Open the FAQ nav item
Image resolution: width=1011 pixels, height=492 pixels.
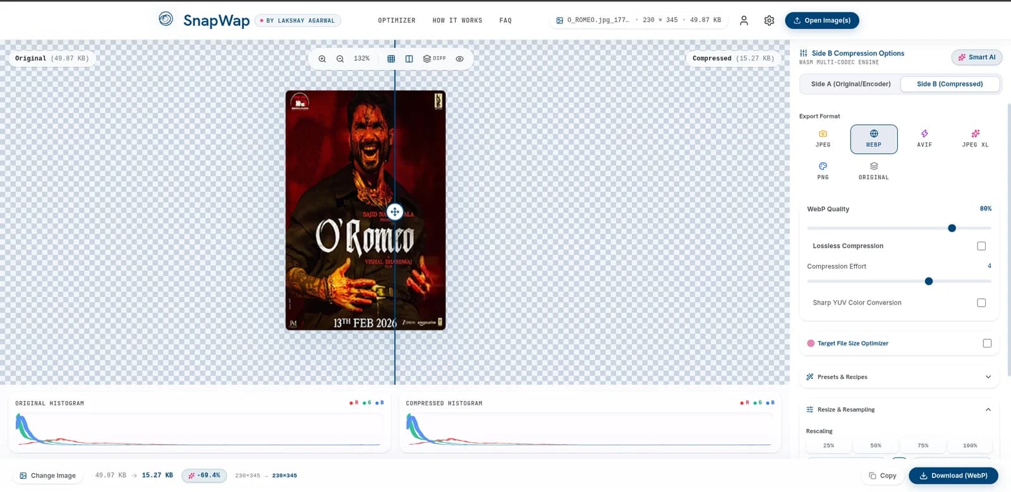505,20
